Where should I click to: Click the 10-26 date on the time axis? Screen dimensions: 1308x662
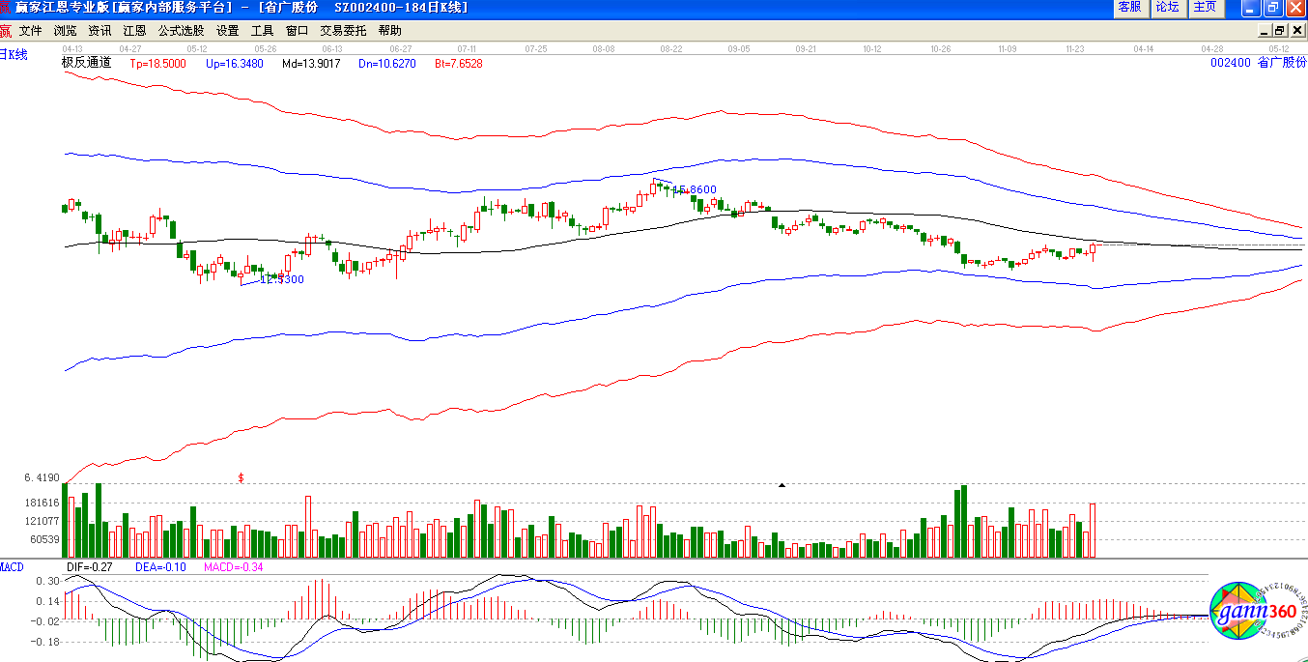point(941,48)
